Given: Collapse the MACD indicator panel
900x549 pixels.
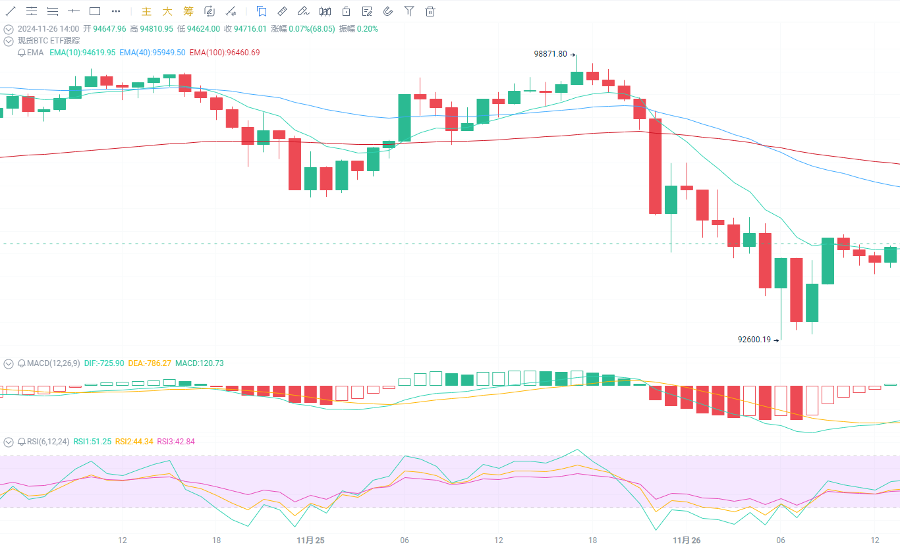Looking at the screenshot, I should pos(9,363).
